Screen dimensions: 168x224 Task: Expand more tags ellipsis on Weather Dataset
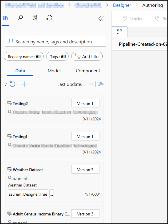pyautogui.click(x=51, y=194)
